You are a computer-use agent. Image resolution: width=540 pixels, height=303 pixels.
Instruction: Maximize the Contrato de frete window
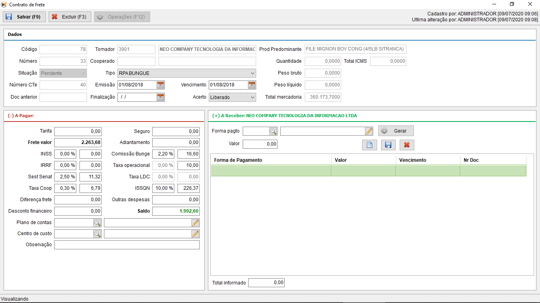click(x=512, y=4)
